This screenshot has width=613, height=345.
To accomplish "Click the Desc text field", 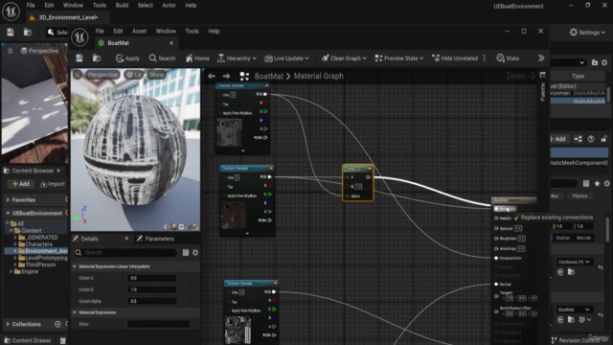I will [158, 324].
